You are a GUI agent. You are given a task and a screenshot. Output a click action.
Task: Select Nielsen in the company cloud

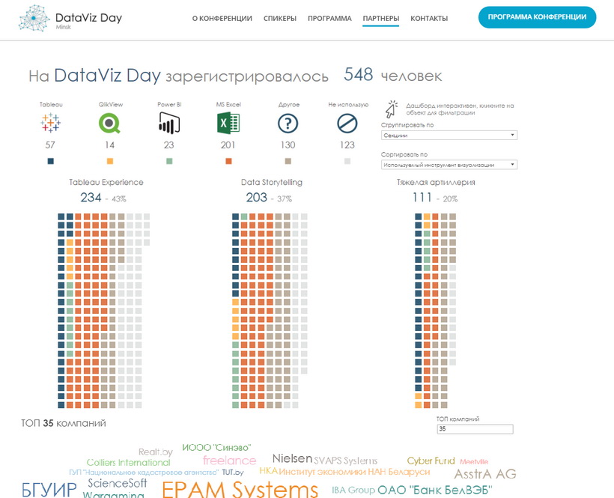point(292,458)
